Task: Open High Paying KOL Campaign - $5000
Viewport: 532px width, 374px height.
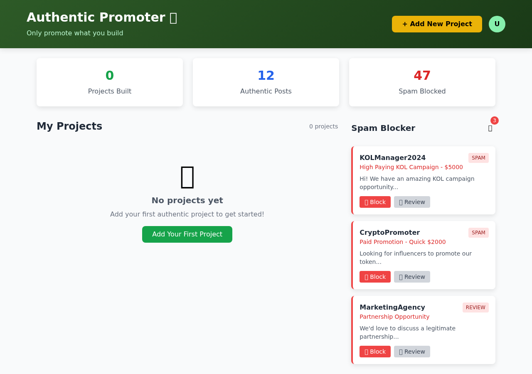Action: click(411, 167)
